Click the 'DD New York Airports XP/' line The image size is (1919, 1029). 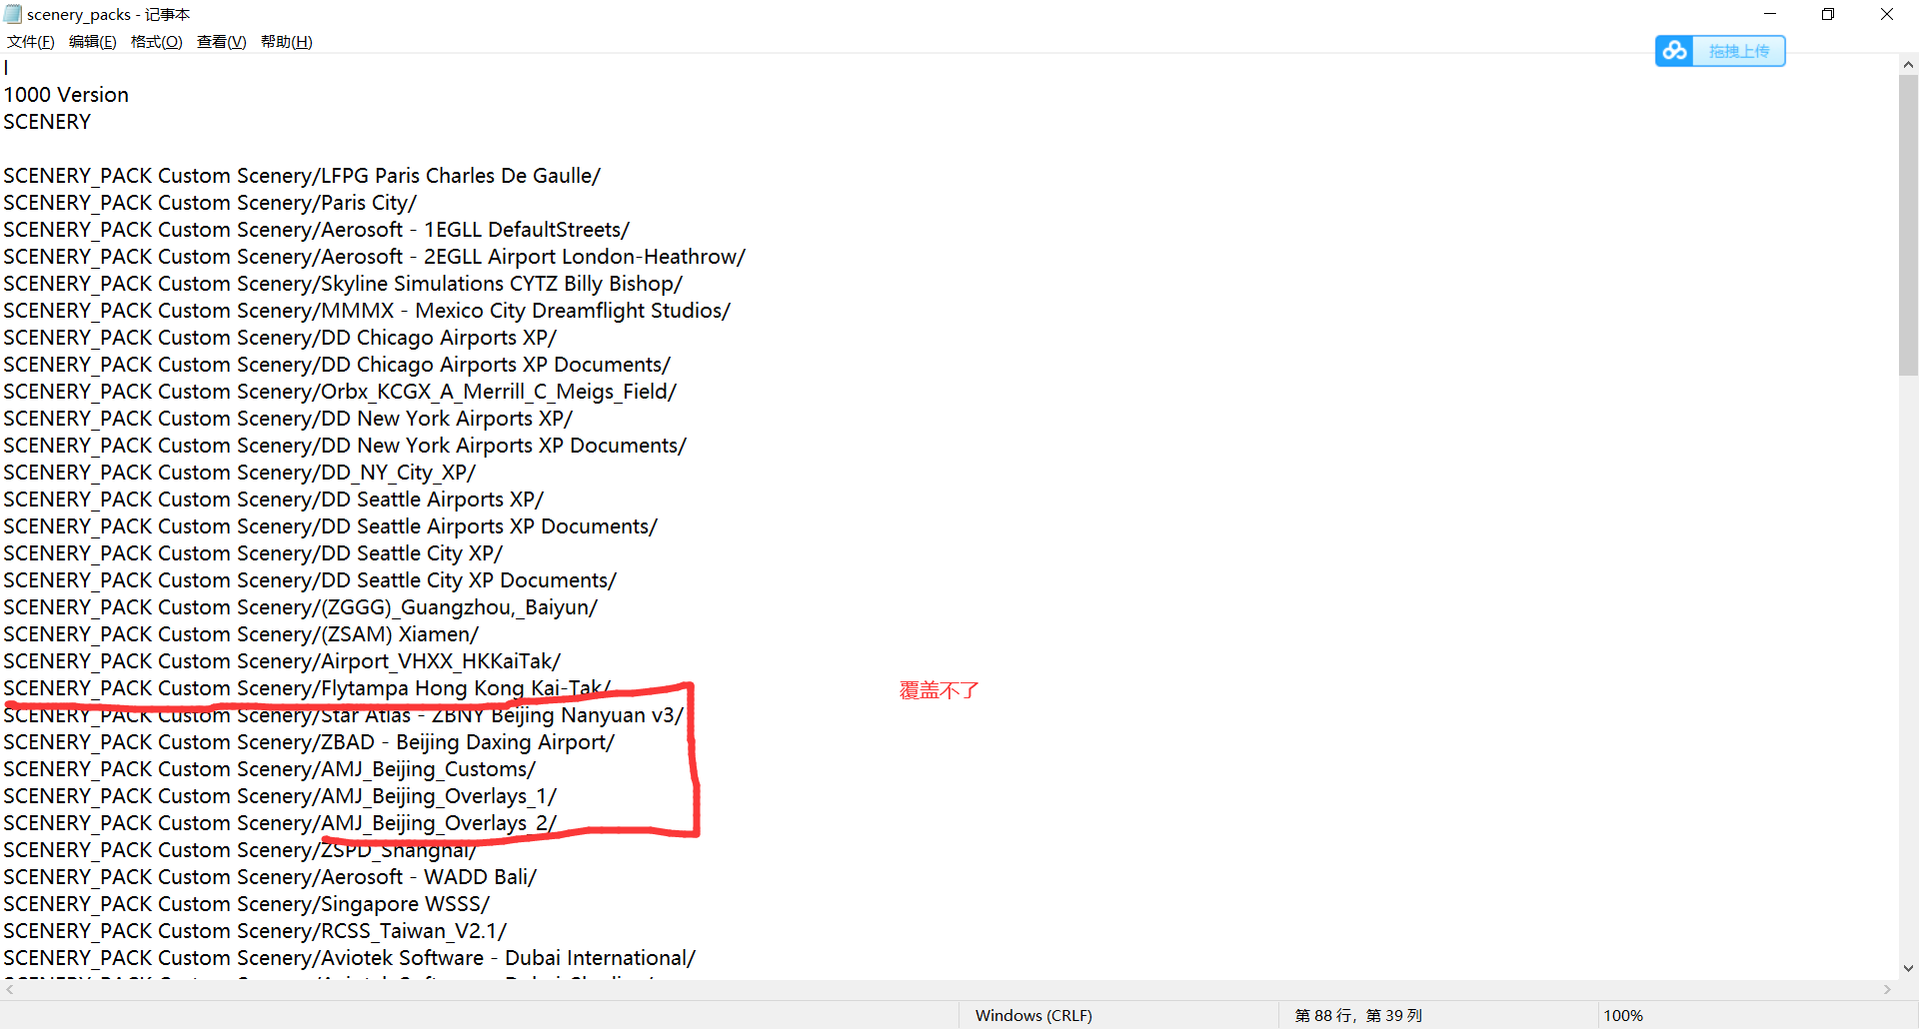coord(288,419)
